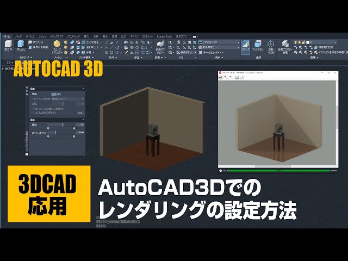Viewport: 348px width, 261px height.
Task: Switch to the Solid (ソリッド) ribbon tab
Action: coord(18,36)
